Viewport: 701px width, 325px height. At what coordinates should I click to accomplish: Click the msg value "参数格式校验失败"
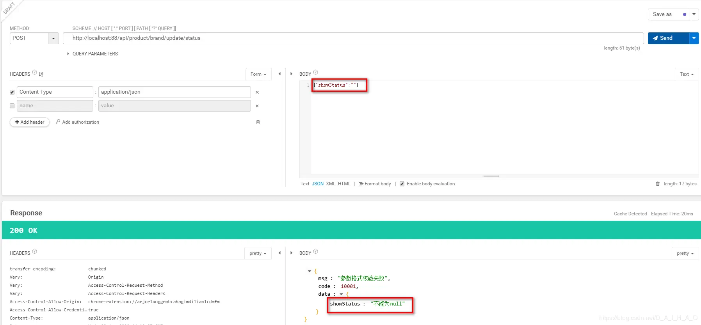pyautogui.click(x=362, y=279)
